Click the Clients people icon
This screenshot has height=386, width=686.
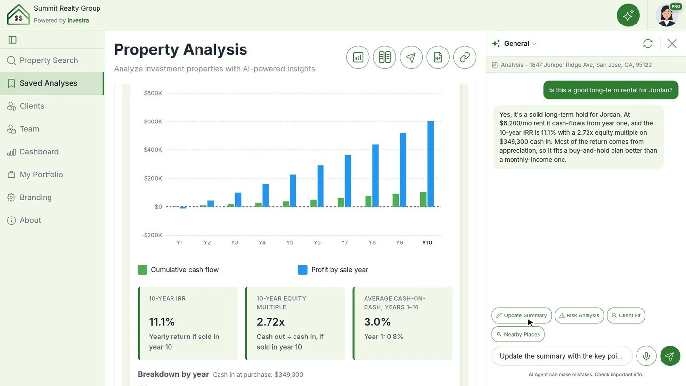11,106
